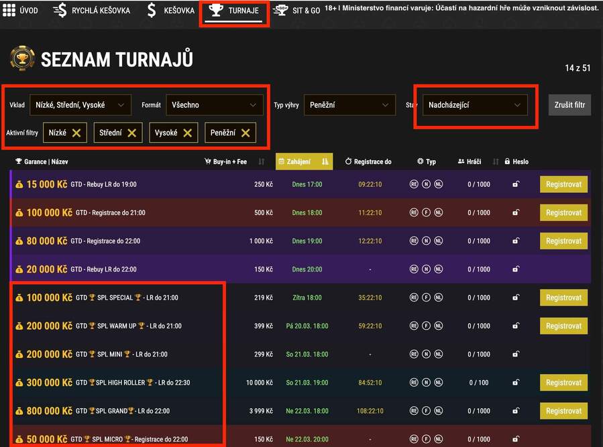Open the Úvod grid icon
The width and height of the screenshot is (603, 447).
(x=9, y=11)
